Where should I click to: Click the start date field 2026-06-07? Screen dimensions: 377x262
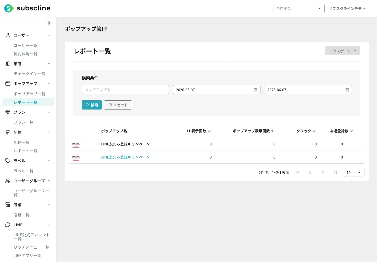pos(217,90)
